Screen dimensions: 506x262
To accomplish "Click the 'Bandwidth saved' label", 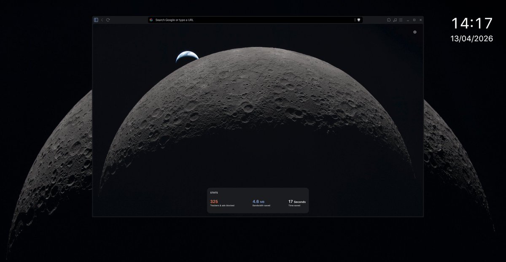I will coord(261,205).
